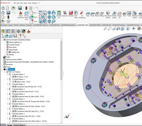Viewport: 142px width, 126px height.
Task: Select Machine (gMilling_3x) in the tree
Action: click(15, 42)
